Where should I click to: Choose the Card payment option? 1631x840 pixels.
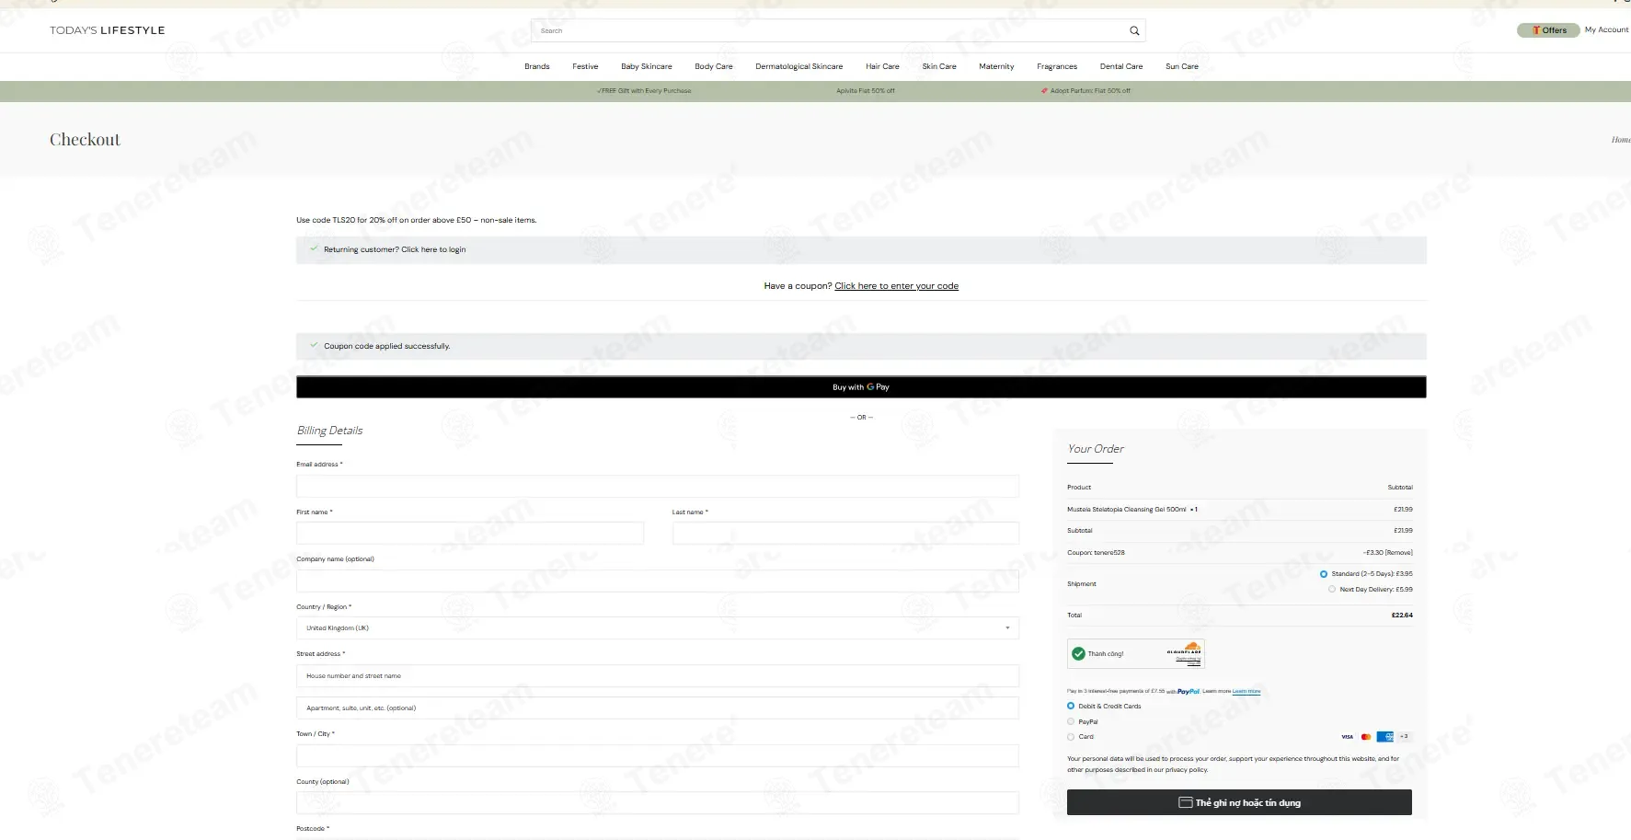coord(1071,737)
